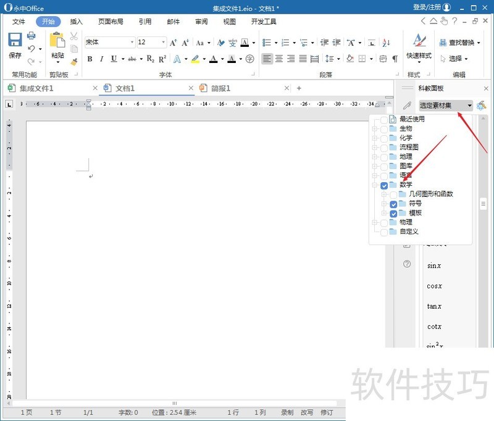Click the Quick Styles icon
This screenshot has height=421, width=494.
click(x=419, y=41)
